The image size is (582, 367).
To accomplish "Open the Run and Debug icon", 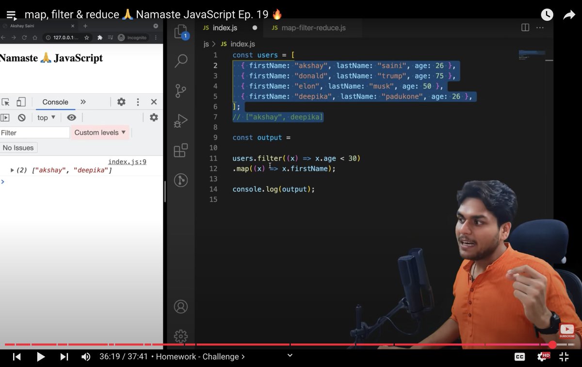I will [x=181, y=121].
